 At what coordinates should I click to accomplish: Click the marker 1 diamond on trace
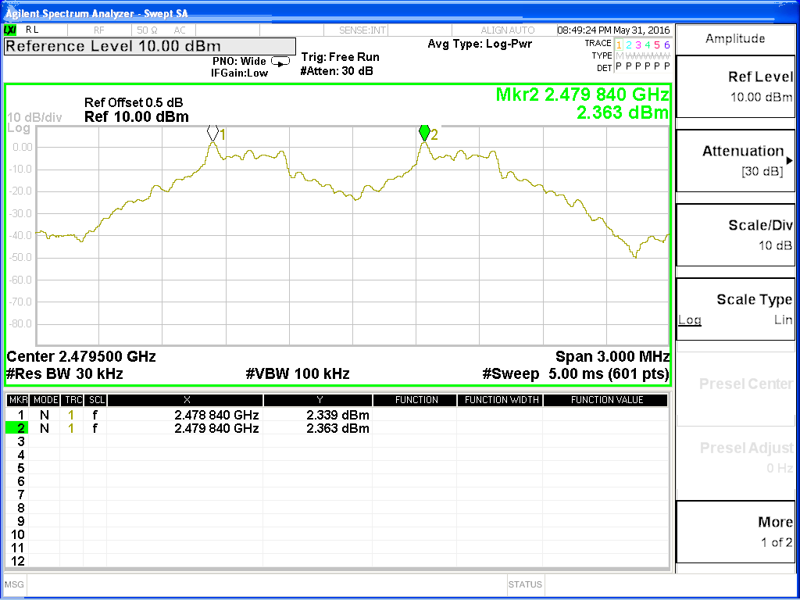pyautogui.click(x=212, y=133)
